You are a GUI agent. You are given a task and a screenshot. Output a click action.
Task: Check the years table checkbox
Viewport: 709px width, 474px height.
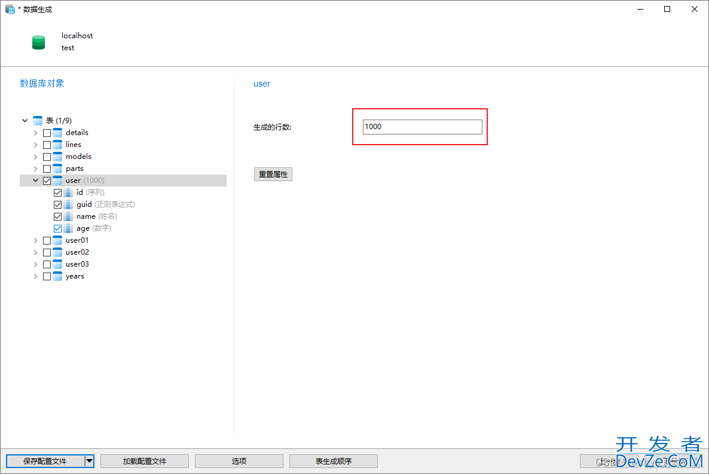pos(47,276)
